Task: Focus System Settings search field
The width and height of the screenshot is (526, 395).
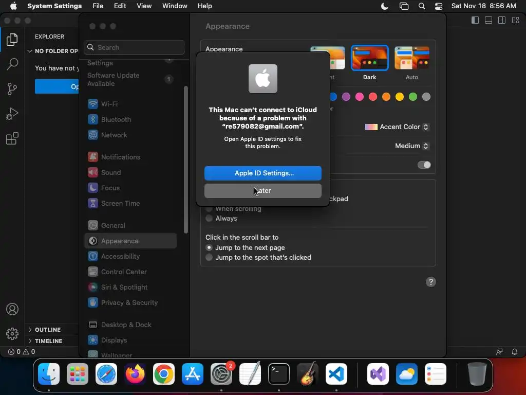Action: point(134,47)
